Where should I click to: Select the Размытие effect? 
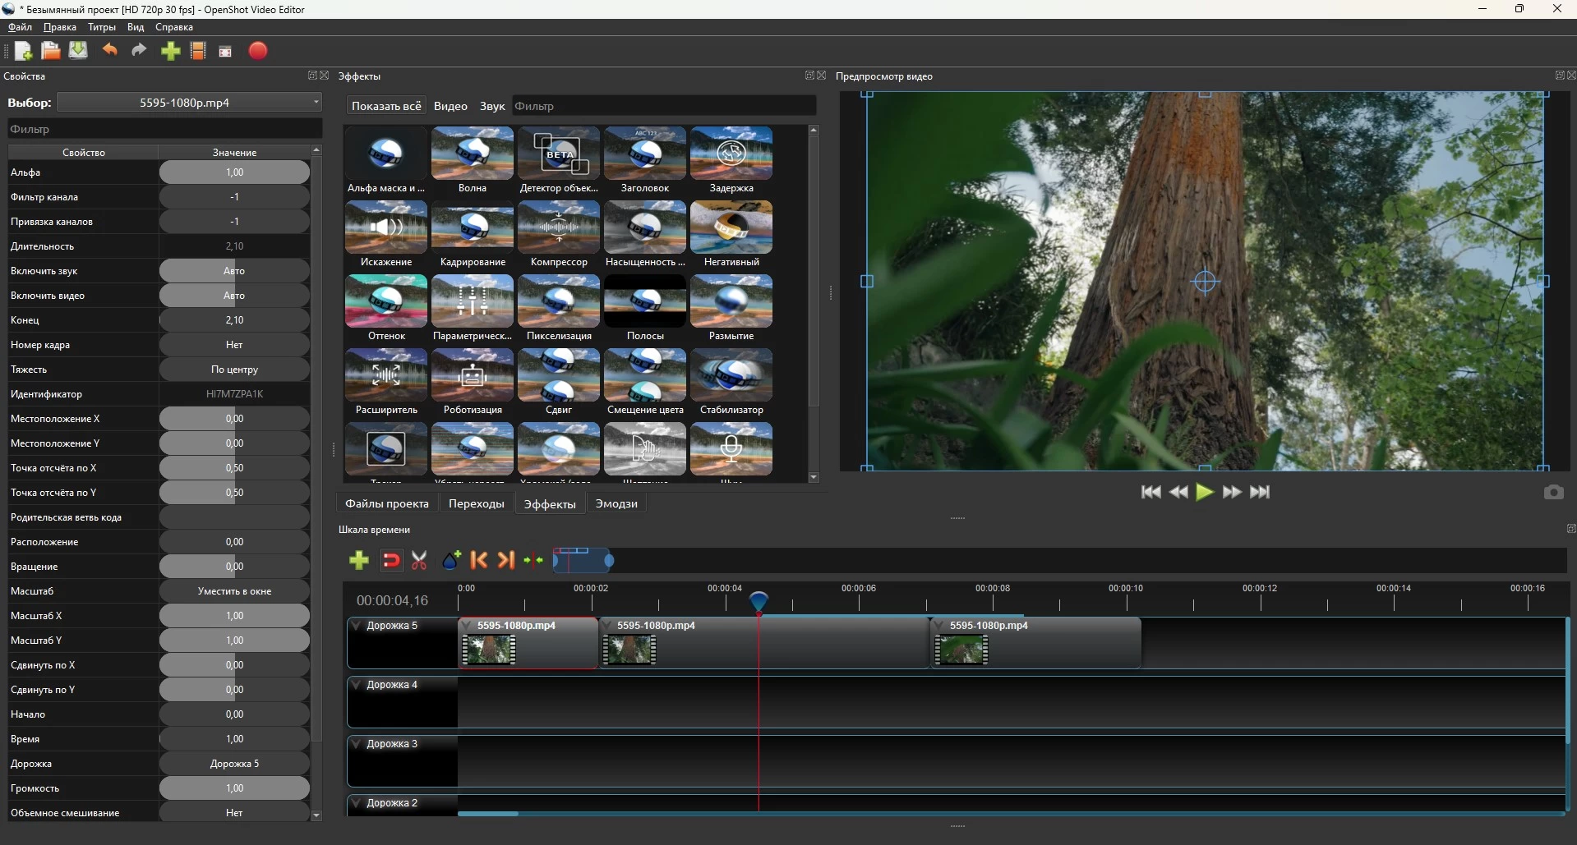coord(731,308)
